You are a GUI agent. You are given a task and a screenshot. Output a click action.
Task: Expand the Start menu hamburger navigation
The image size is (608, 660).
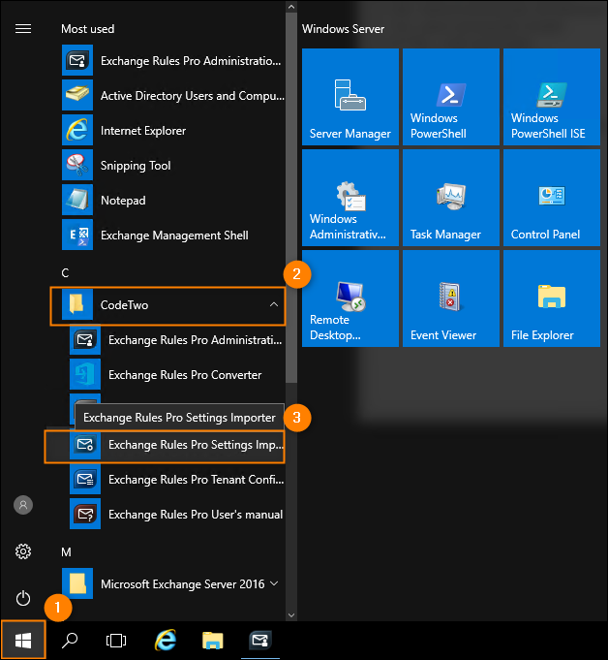tap(23, 29)
